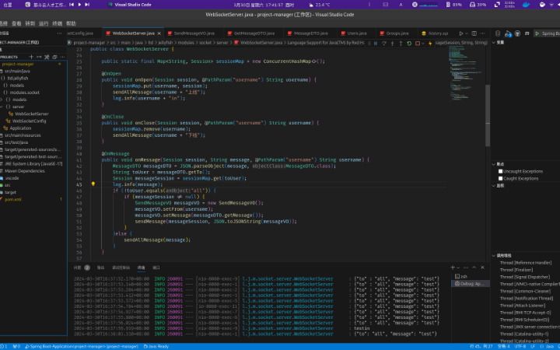Toggle the Uncaught Exceptions breakpoint checkbox
The height and width of the screenshot is (350, 560).
(500, 171)
